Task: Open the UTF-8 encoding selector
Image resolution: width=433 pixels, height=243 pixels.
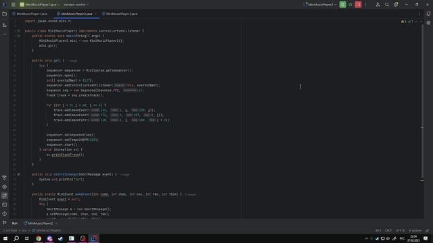Action: click(x=400, y=231)
